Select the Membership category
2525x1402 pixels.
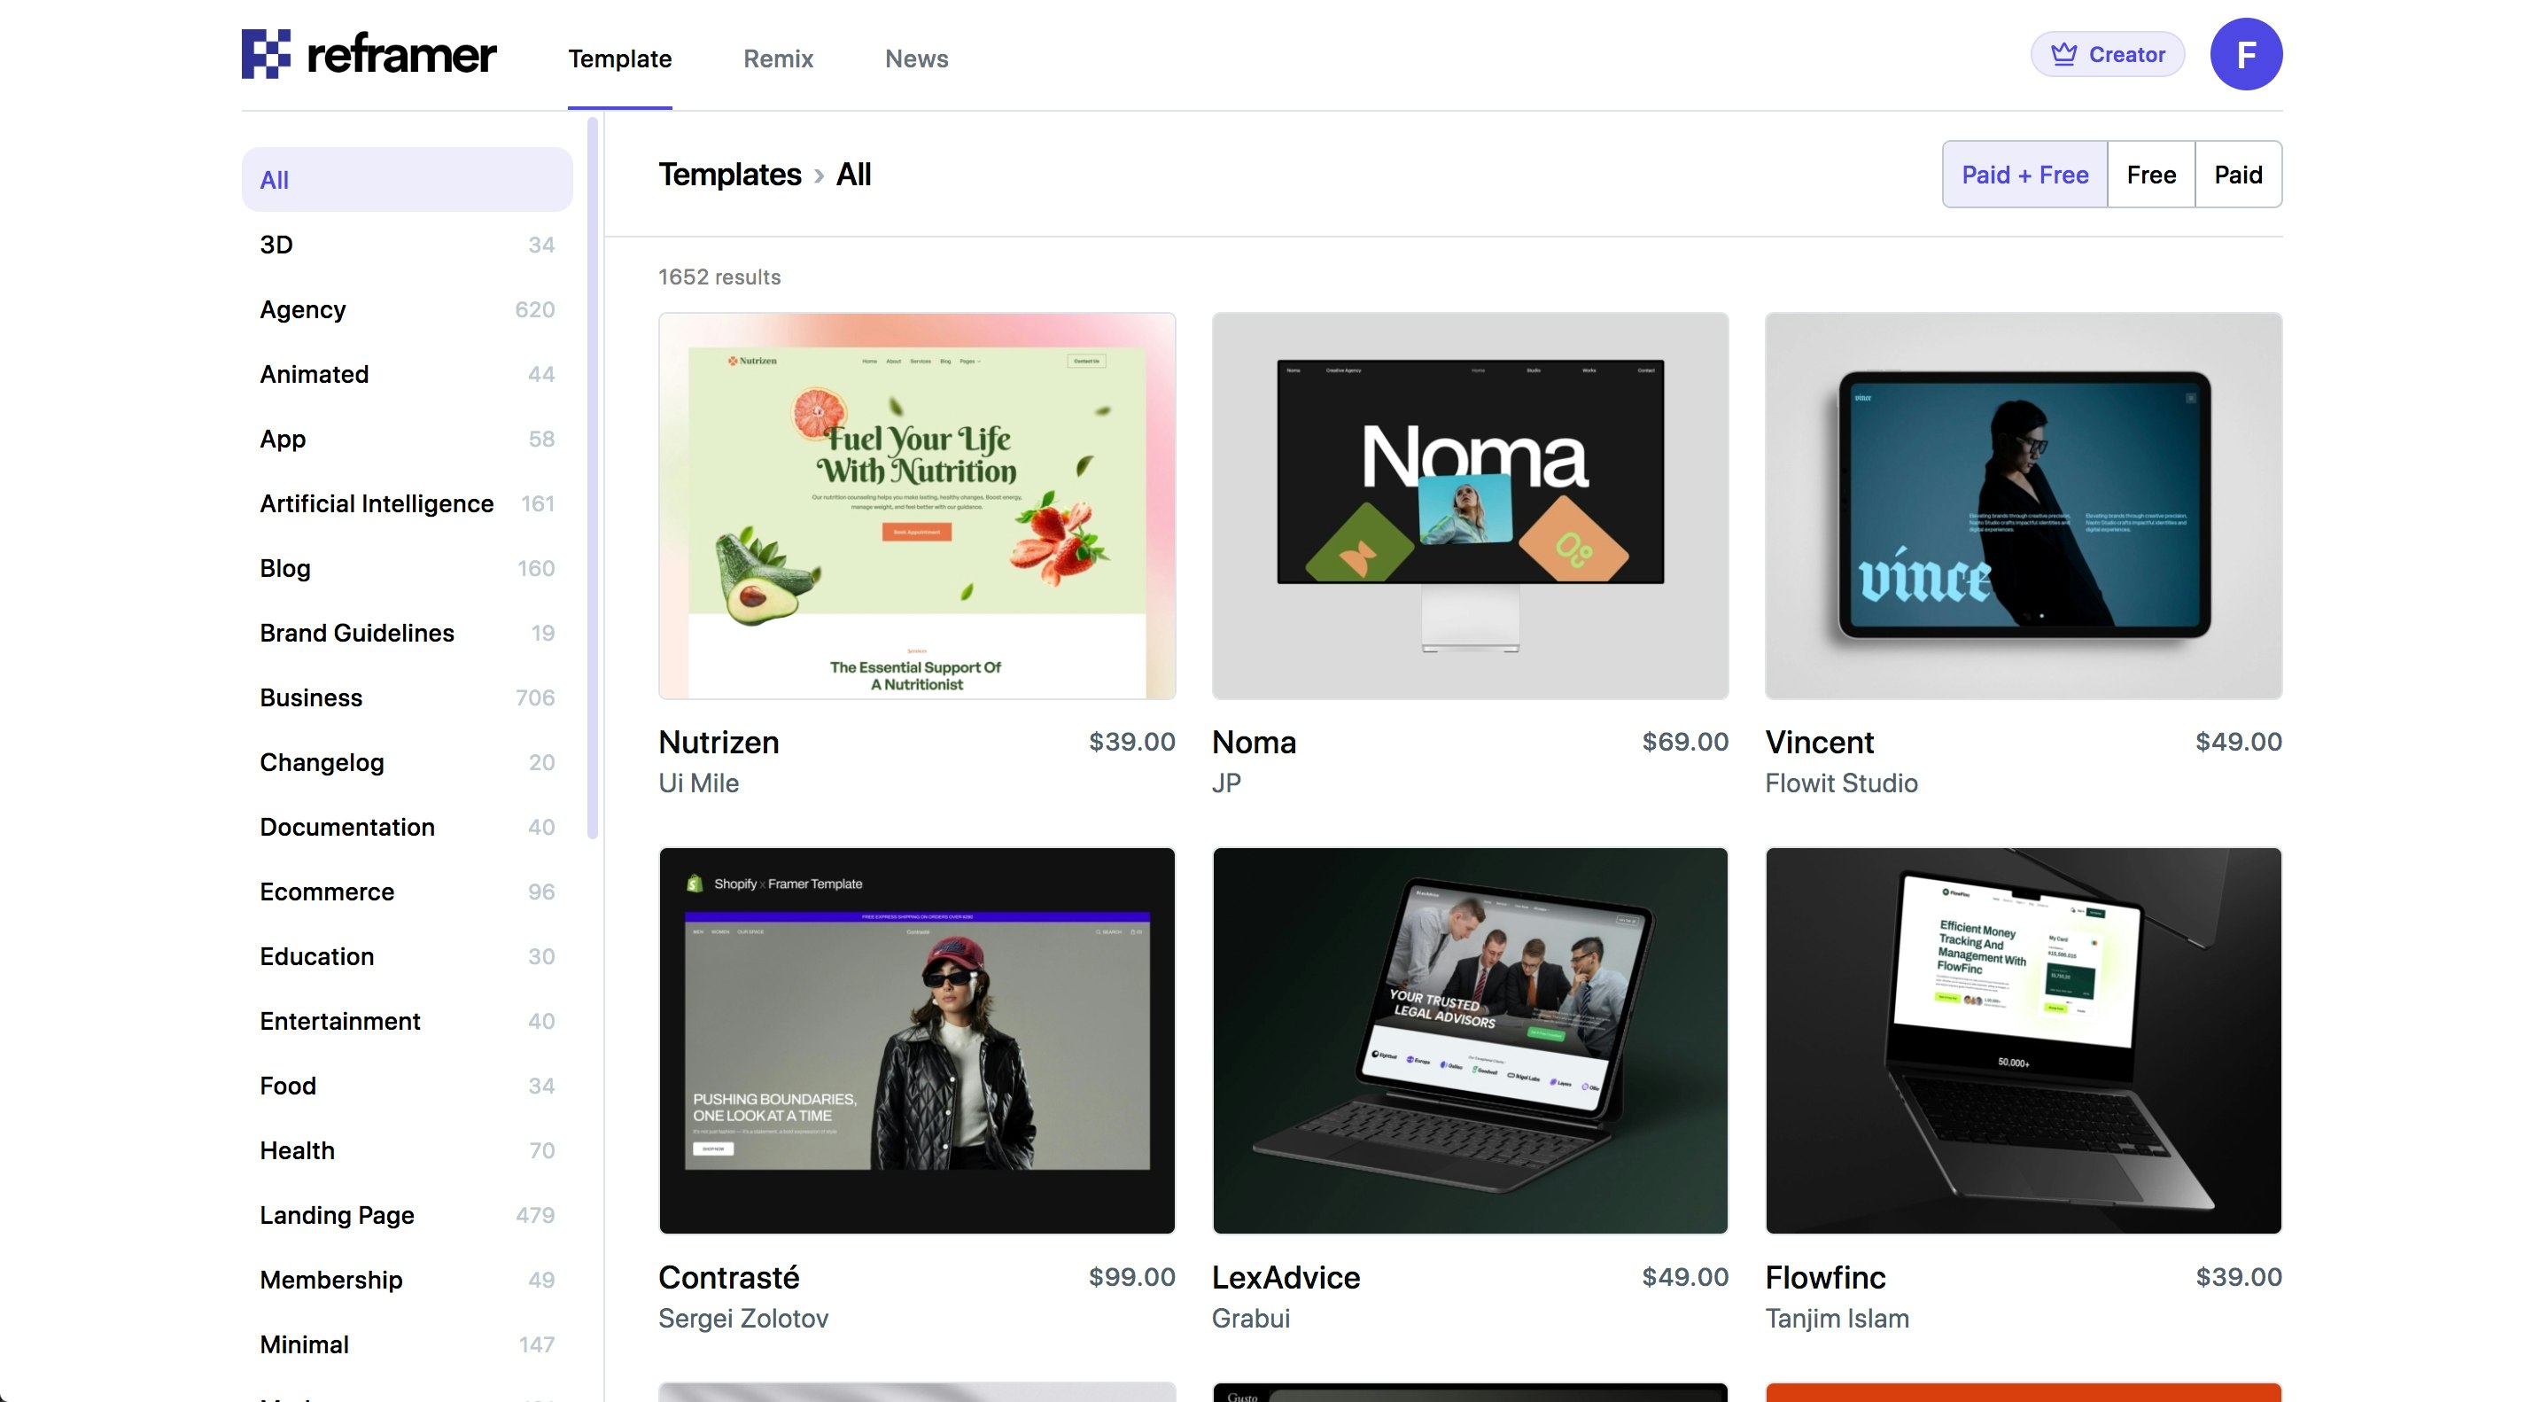(x=407, y=1280)
